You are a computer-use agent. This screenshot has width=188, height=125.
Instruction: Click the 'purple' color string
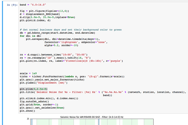coord(115,61)
